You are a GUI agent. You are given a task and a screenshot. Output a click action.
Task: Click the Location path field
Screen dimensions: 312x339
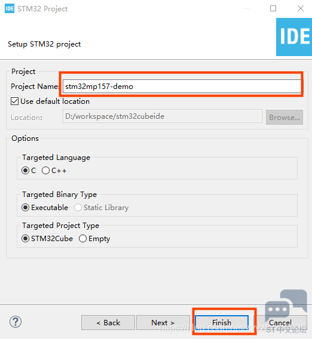click(x=163, y=116)
